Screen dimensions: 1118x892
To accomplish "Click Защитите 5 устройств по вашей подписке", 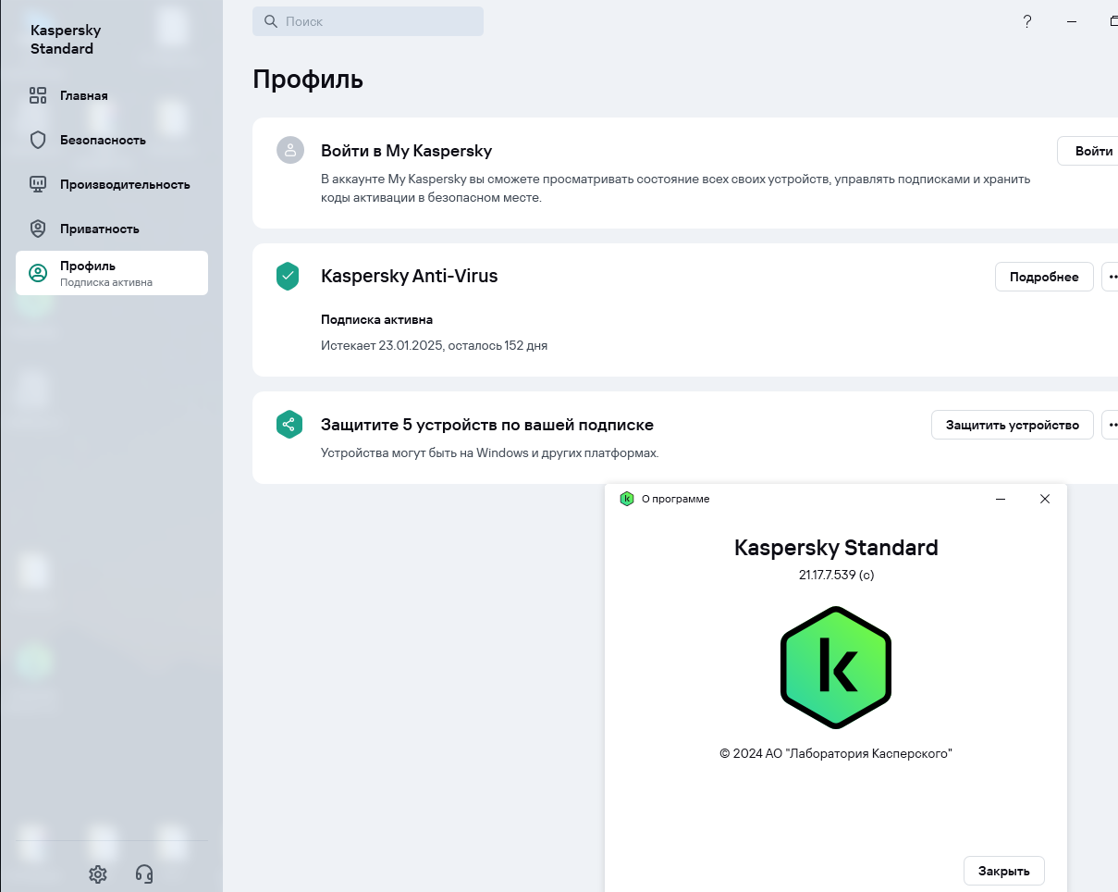I will point(487,425).
